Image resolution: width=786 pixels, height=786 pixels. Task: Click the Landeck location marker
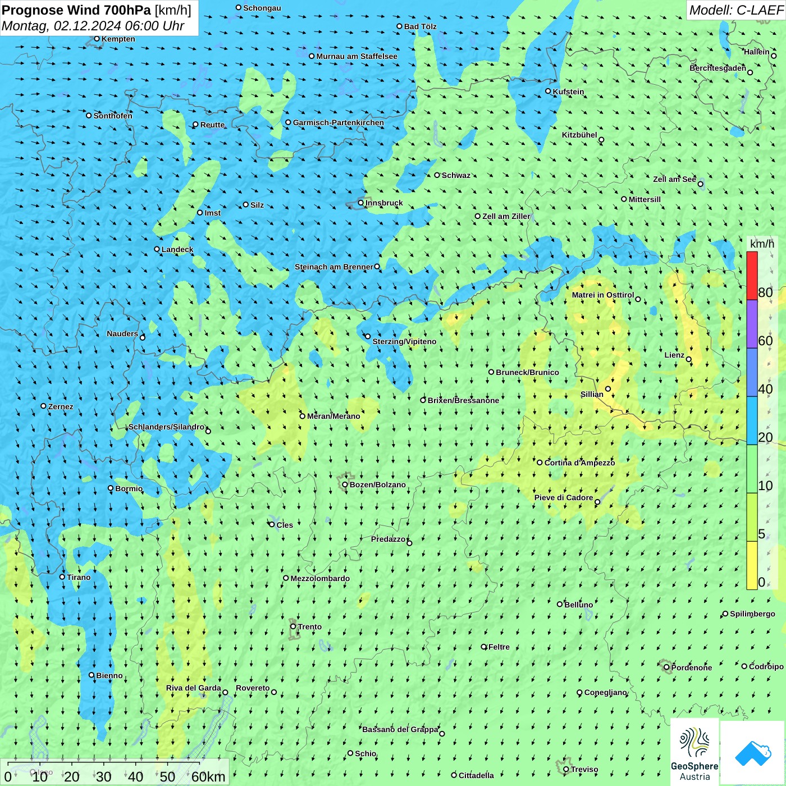(157, 249)
